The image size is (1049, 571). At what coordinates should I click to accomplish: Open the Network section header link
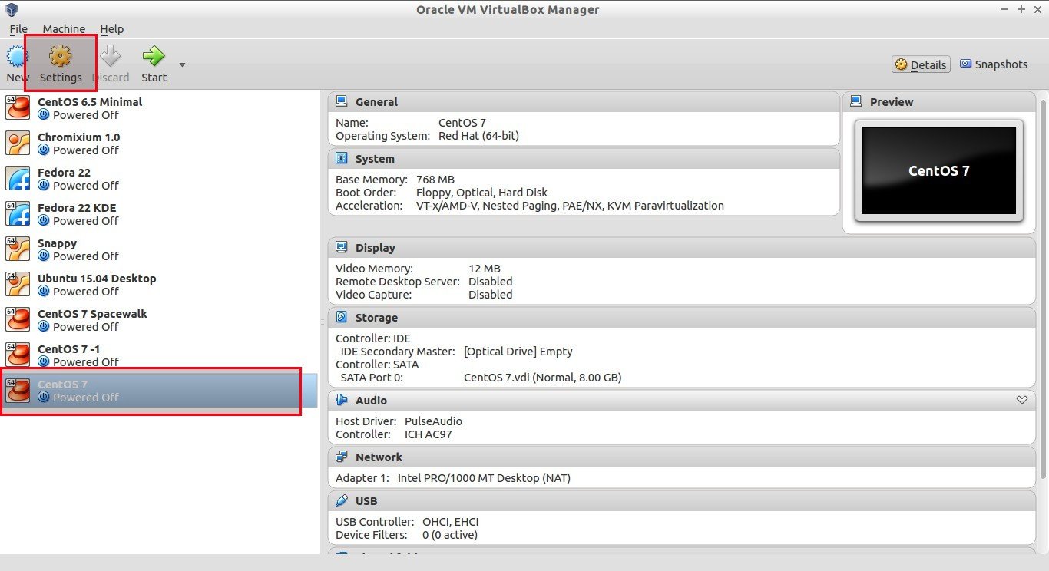click(379, 457)
